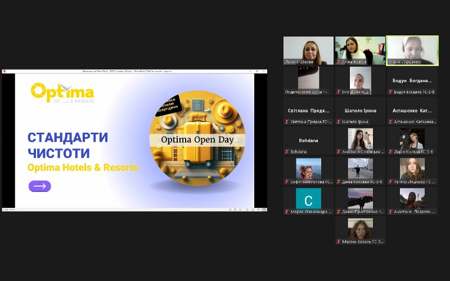
Task: Click muted mic icon beside Анастасія Подолян
Action: coord(390,212)
